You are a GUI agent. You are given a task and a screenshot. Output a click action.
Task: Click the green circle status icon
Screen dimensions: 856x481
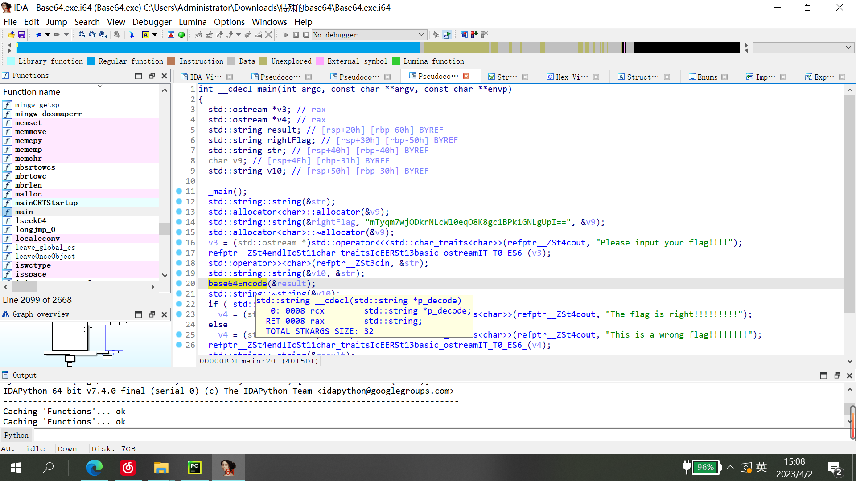tap(181, 35)
